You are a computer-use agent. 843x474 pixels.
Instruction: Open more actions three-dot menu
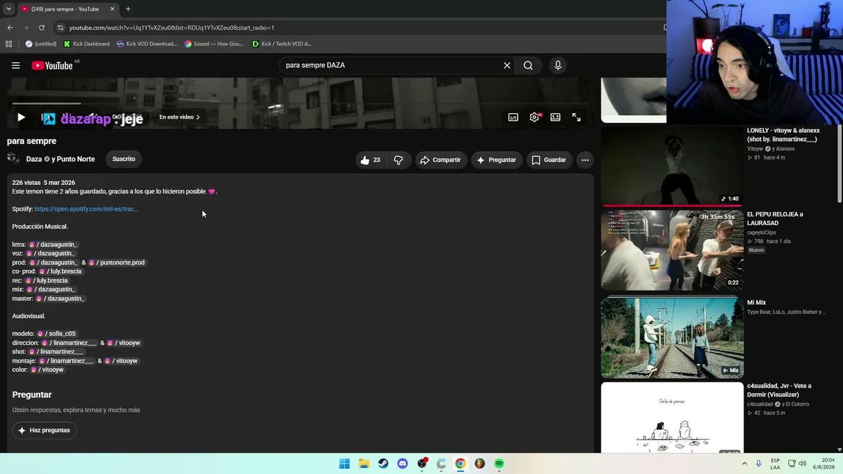coord(585,160)
